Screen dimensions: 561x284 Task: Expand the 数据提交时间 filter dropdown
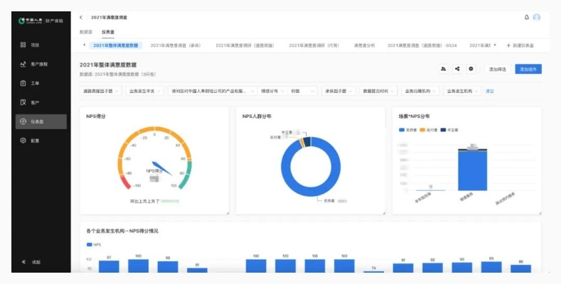coord(378,91)
